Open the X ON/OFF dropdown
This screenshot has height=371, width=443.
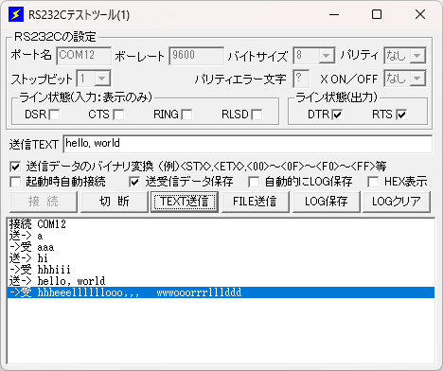tap(417, 79)
